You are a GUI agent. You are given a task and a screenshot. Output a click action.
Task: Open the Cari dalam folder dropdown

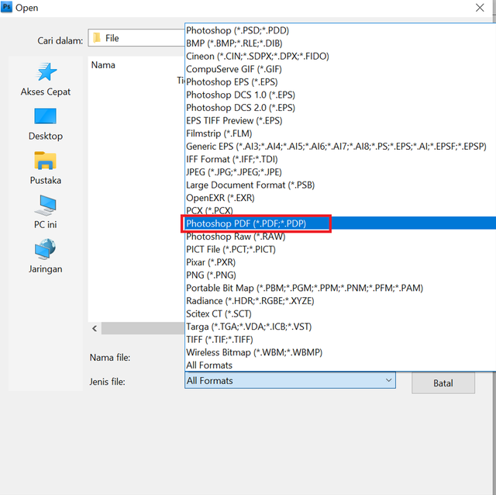pos(136,38)
